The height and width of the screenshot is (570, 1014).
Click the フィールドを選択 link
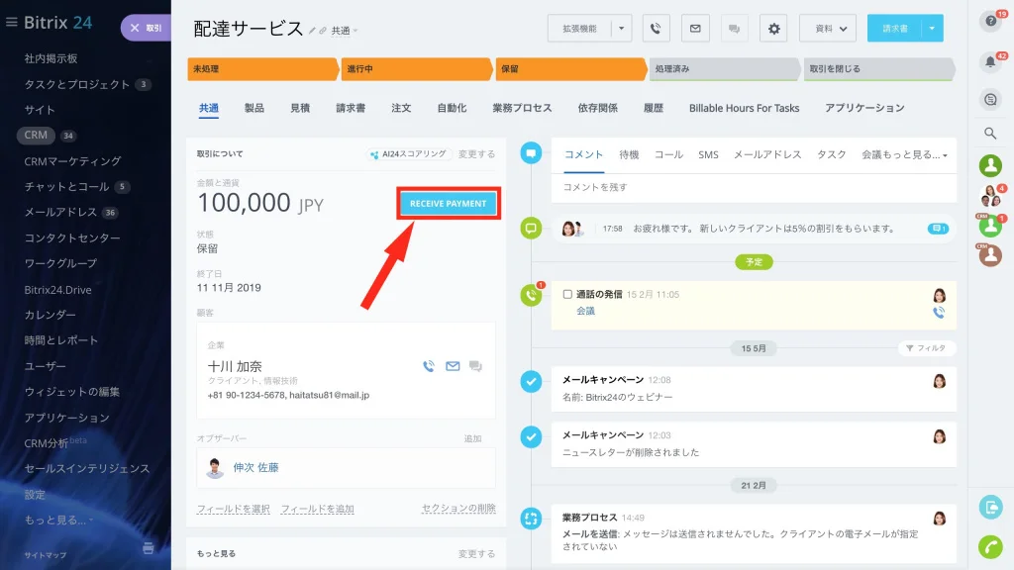tap(233, 510)
